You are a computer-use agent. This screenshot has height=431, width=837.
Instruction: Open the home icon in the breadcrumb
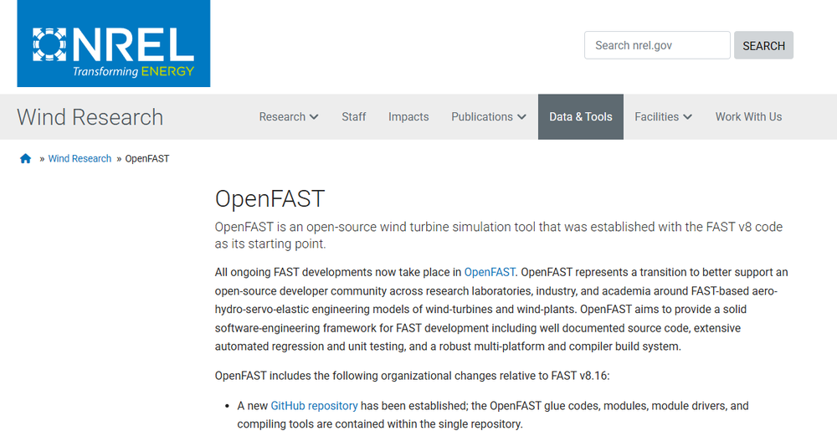point(26,158)
